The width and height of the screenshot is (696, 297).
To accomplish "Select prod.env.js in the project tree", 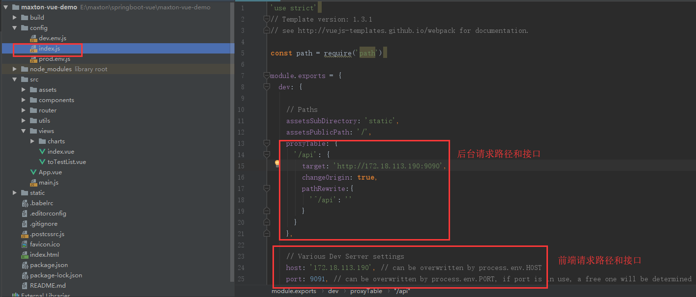I will tap(54, 59).
